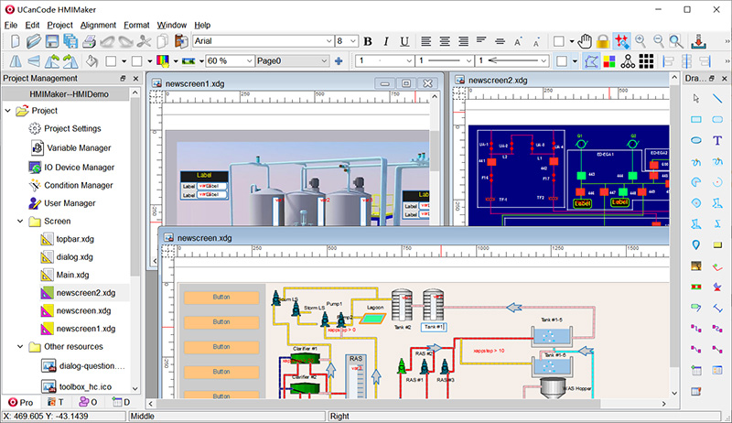
Task: Open the rainbow color picker dropdown arrow
Action: click(176, 61)
